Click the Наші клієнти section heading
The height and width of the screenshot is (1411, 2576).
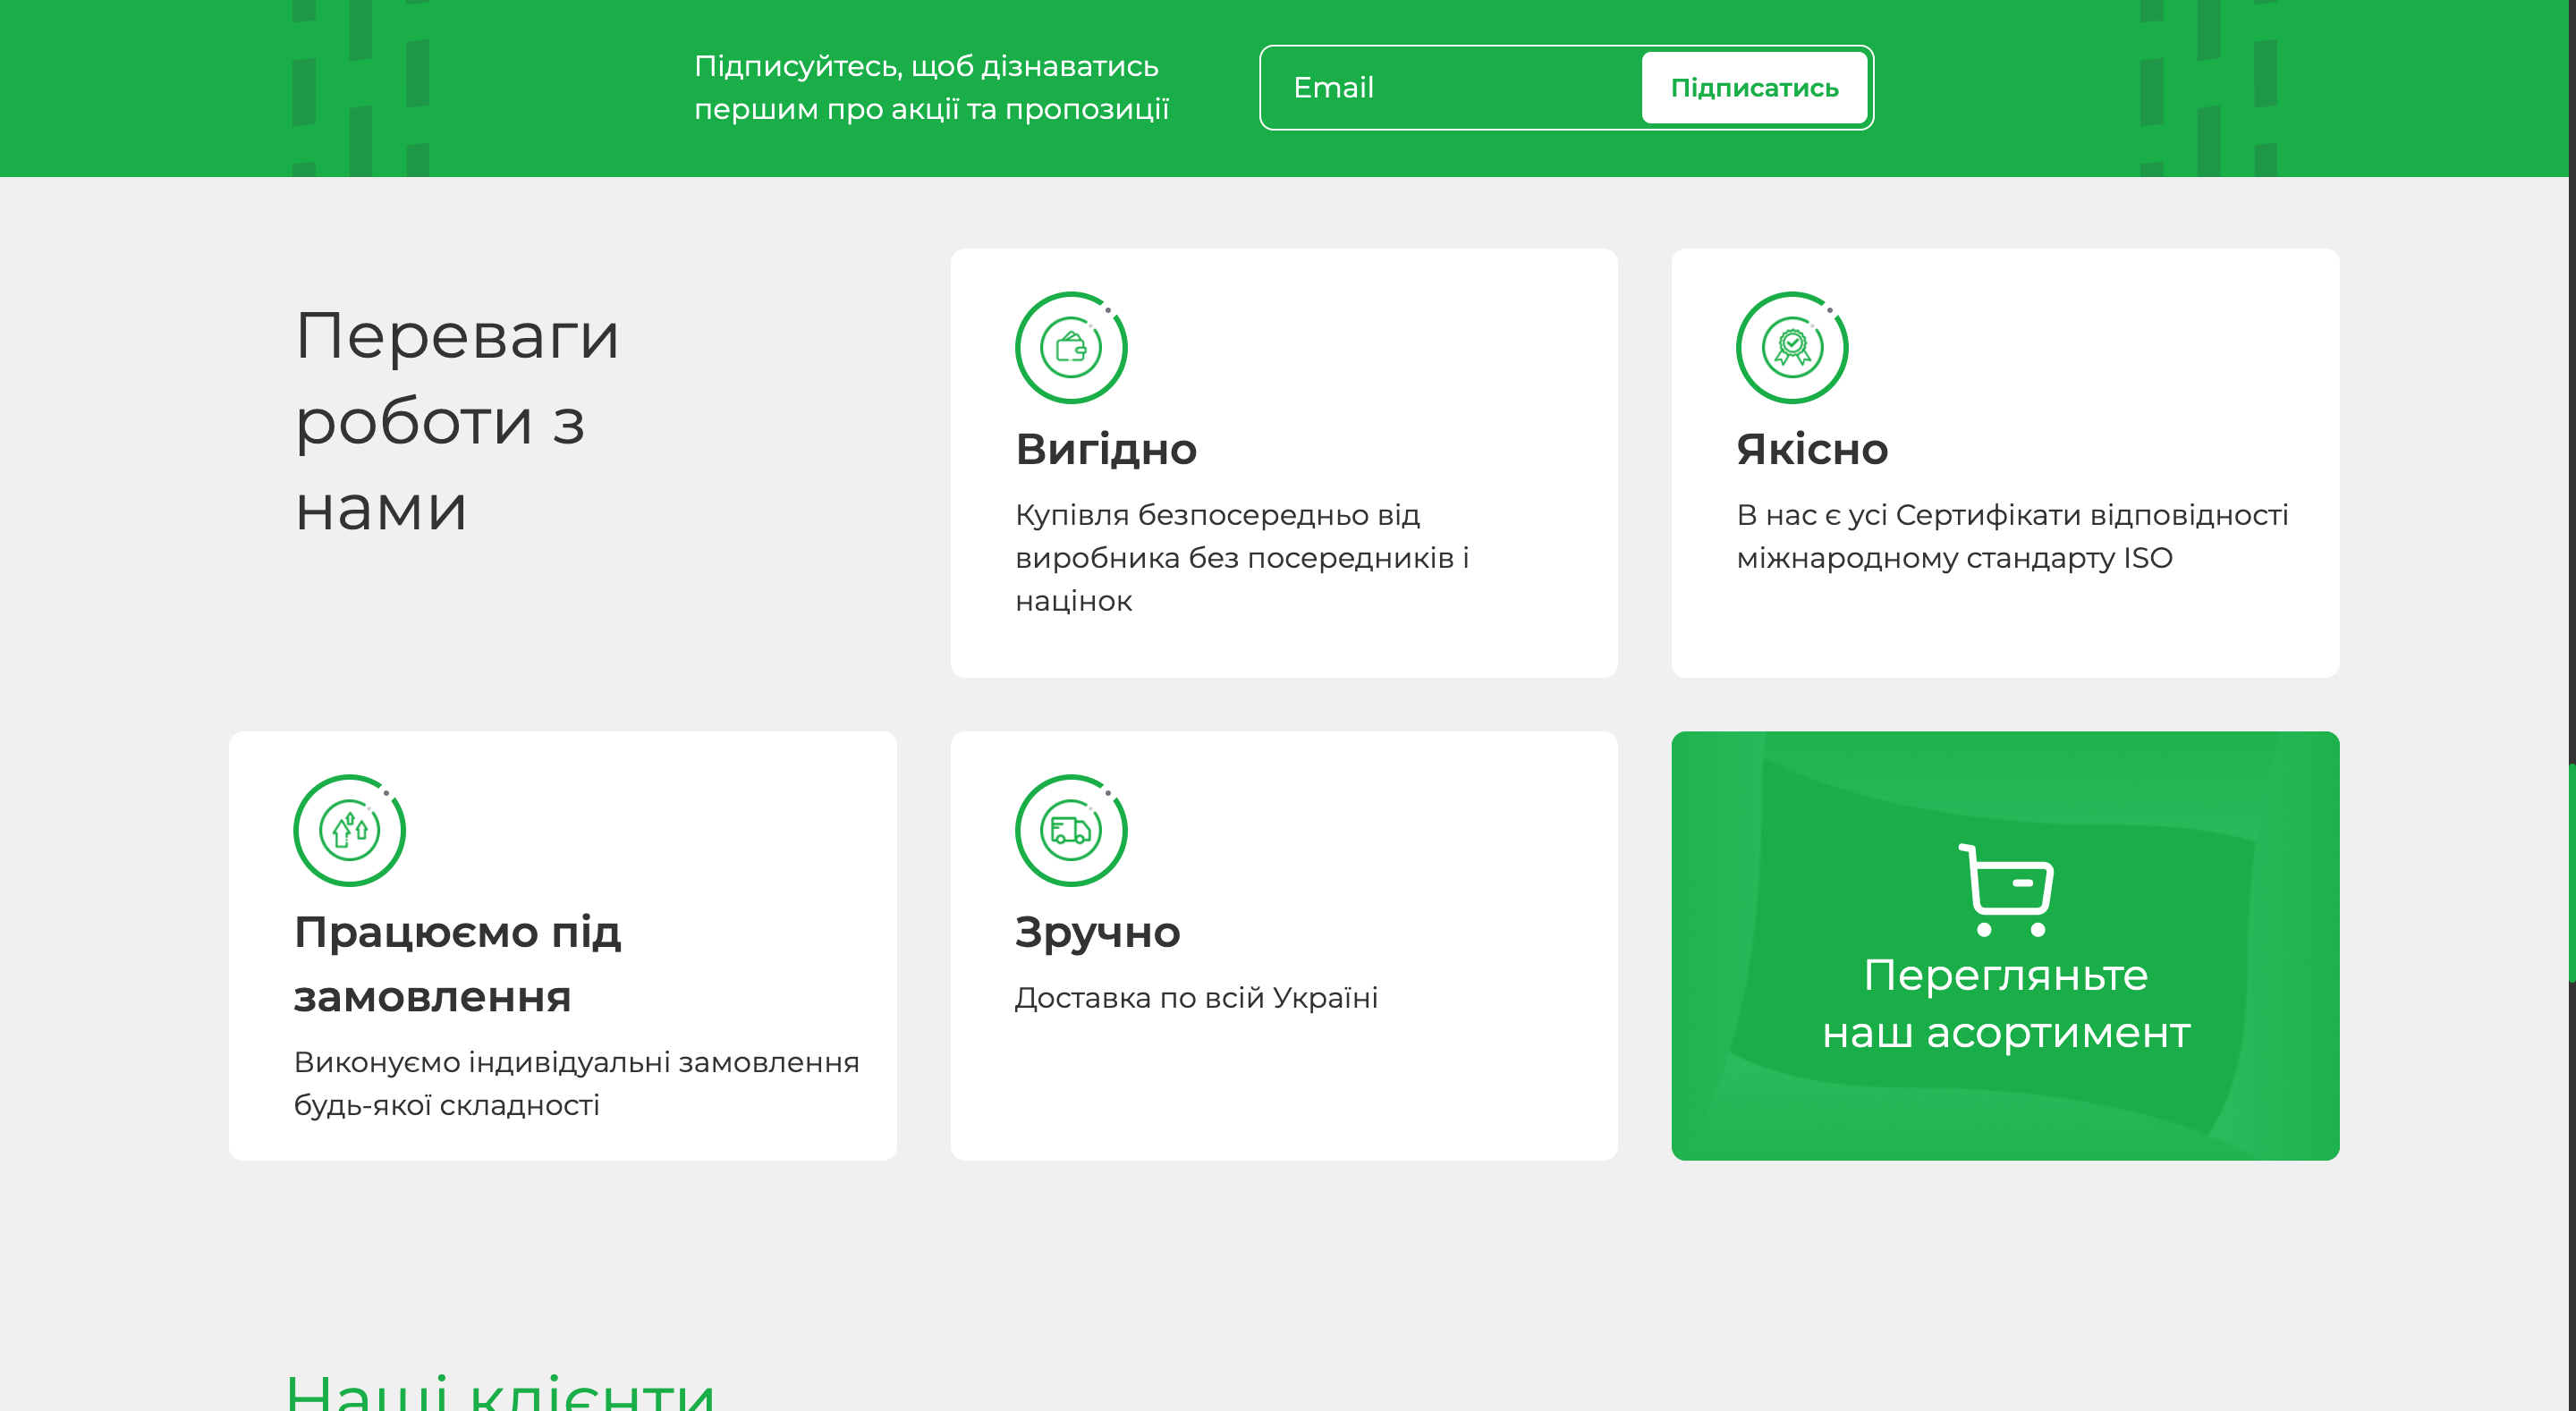tap(500, 1391)
